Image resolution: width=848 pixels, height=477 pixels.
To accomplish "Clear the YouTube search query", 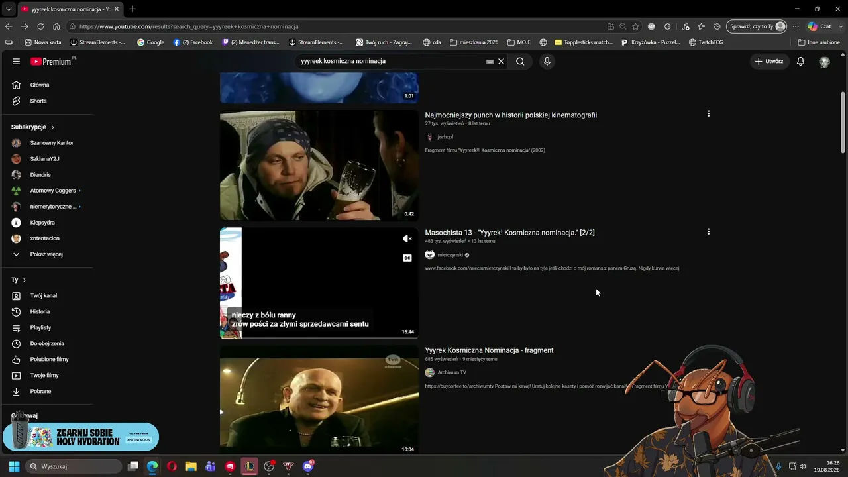I will pyautogui.click(x=502, y=61).
